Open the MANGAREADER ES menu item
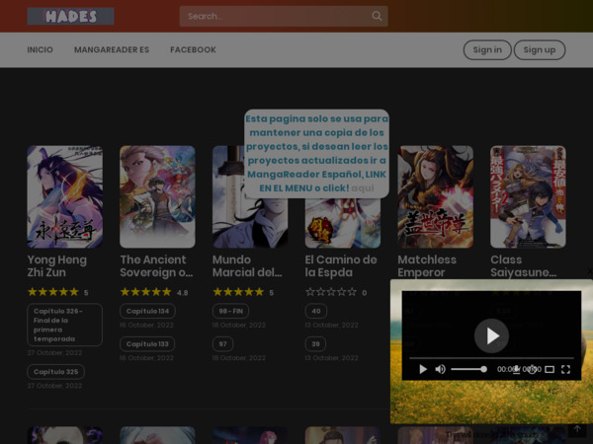Image resolution: width=593 pixels, height=444 pixels. [x=112, y=50]
